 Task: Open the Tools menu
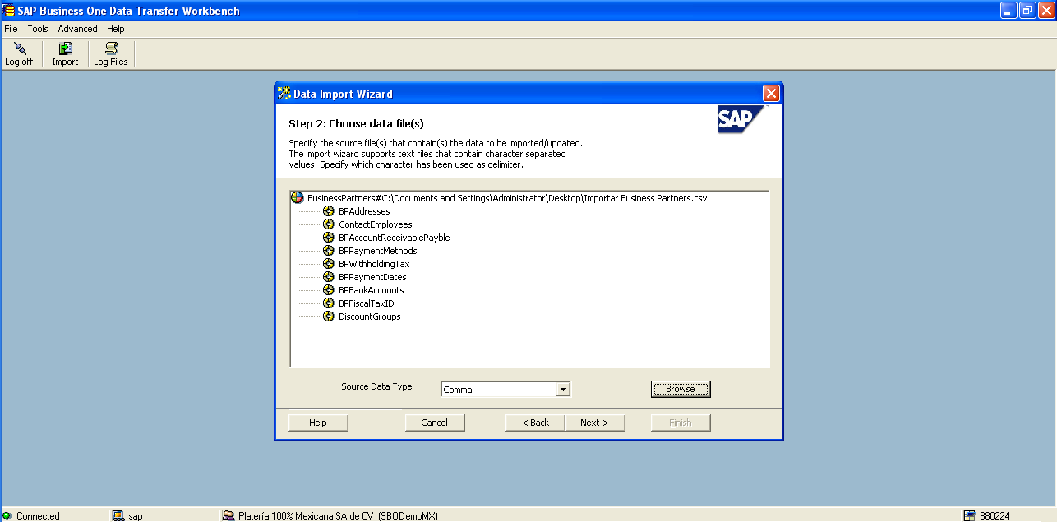[x=37, y=28]
